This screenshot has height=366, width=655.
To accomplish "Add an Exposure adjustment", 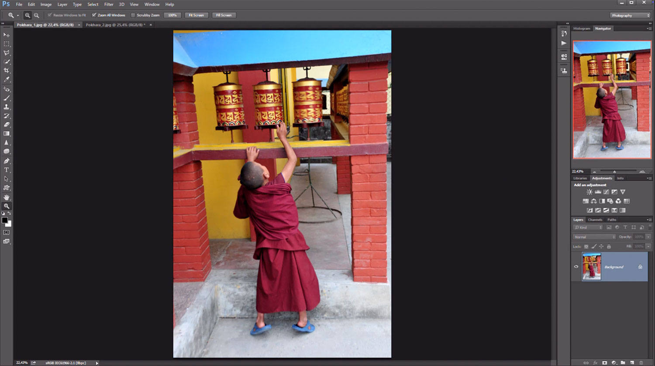I will tap(614, 192).
